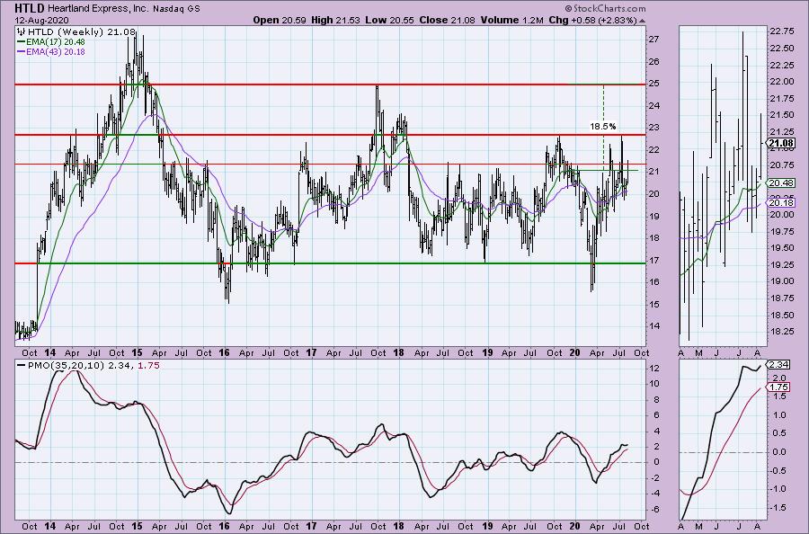Screen dimensions: 809x534
Task: Click the Open 20.59 value
Action: pos(280,20)
